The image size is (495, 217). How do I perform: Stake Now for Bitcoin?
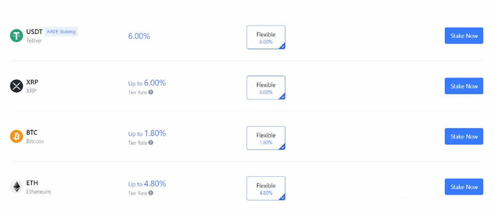(x=464, y=136)
